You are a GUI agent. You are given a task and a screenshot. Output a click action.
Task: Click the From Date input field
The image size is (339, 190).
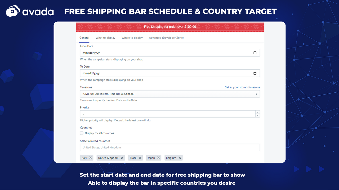[170, 53]
